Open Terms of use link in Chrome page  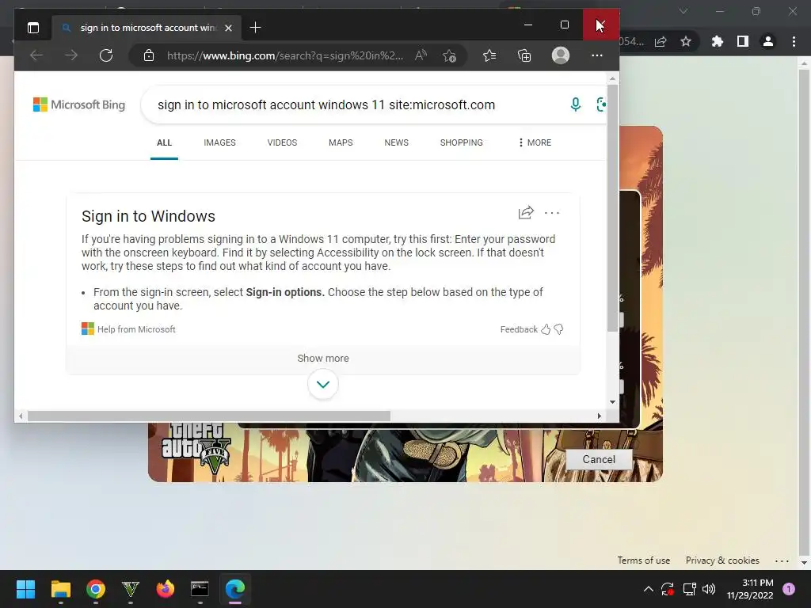[643, 560]
